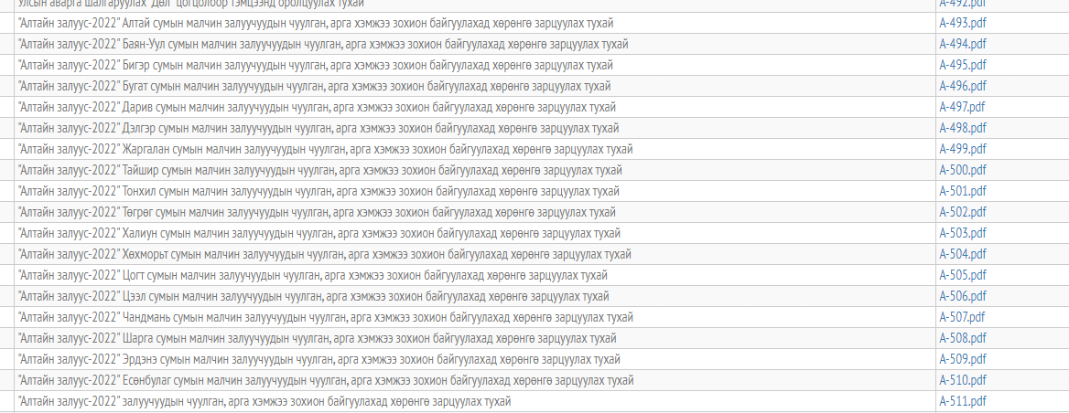View the A-502.pdf document
1069x413 pixels.
click(963, 212)
